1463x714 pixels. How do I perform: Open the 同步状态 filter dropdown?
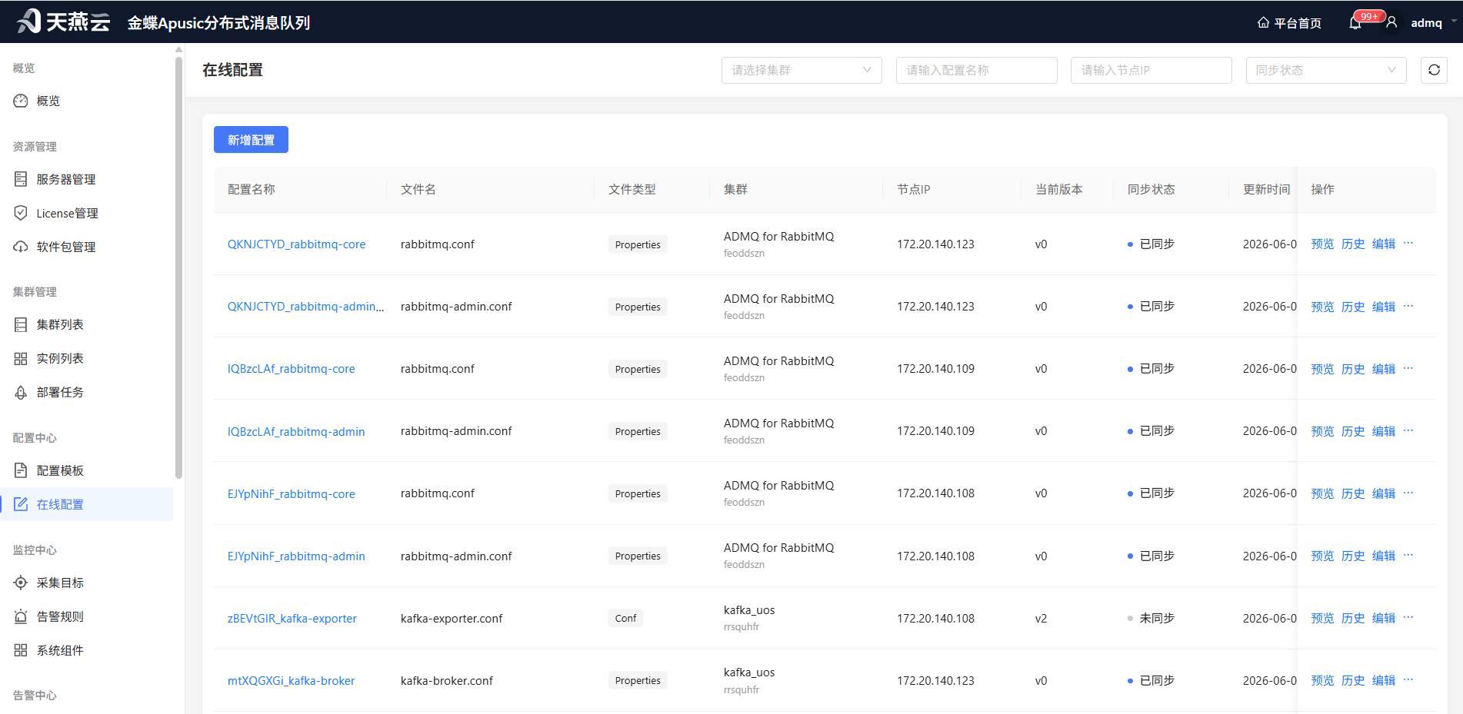click(x=1326, y=70)
